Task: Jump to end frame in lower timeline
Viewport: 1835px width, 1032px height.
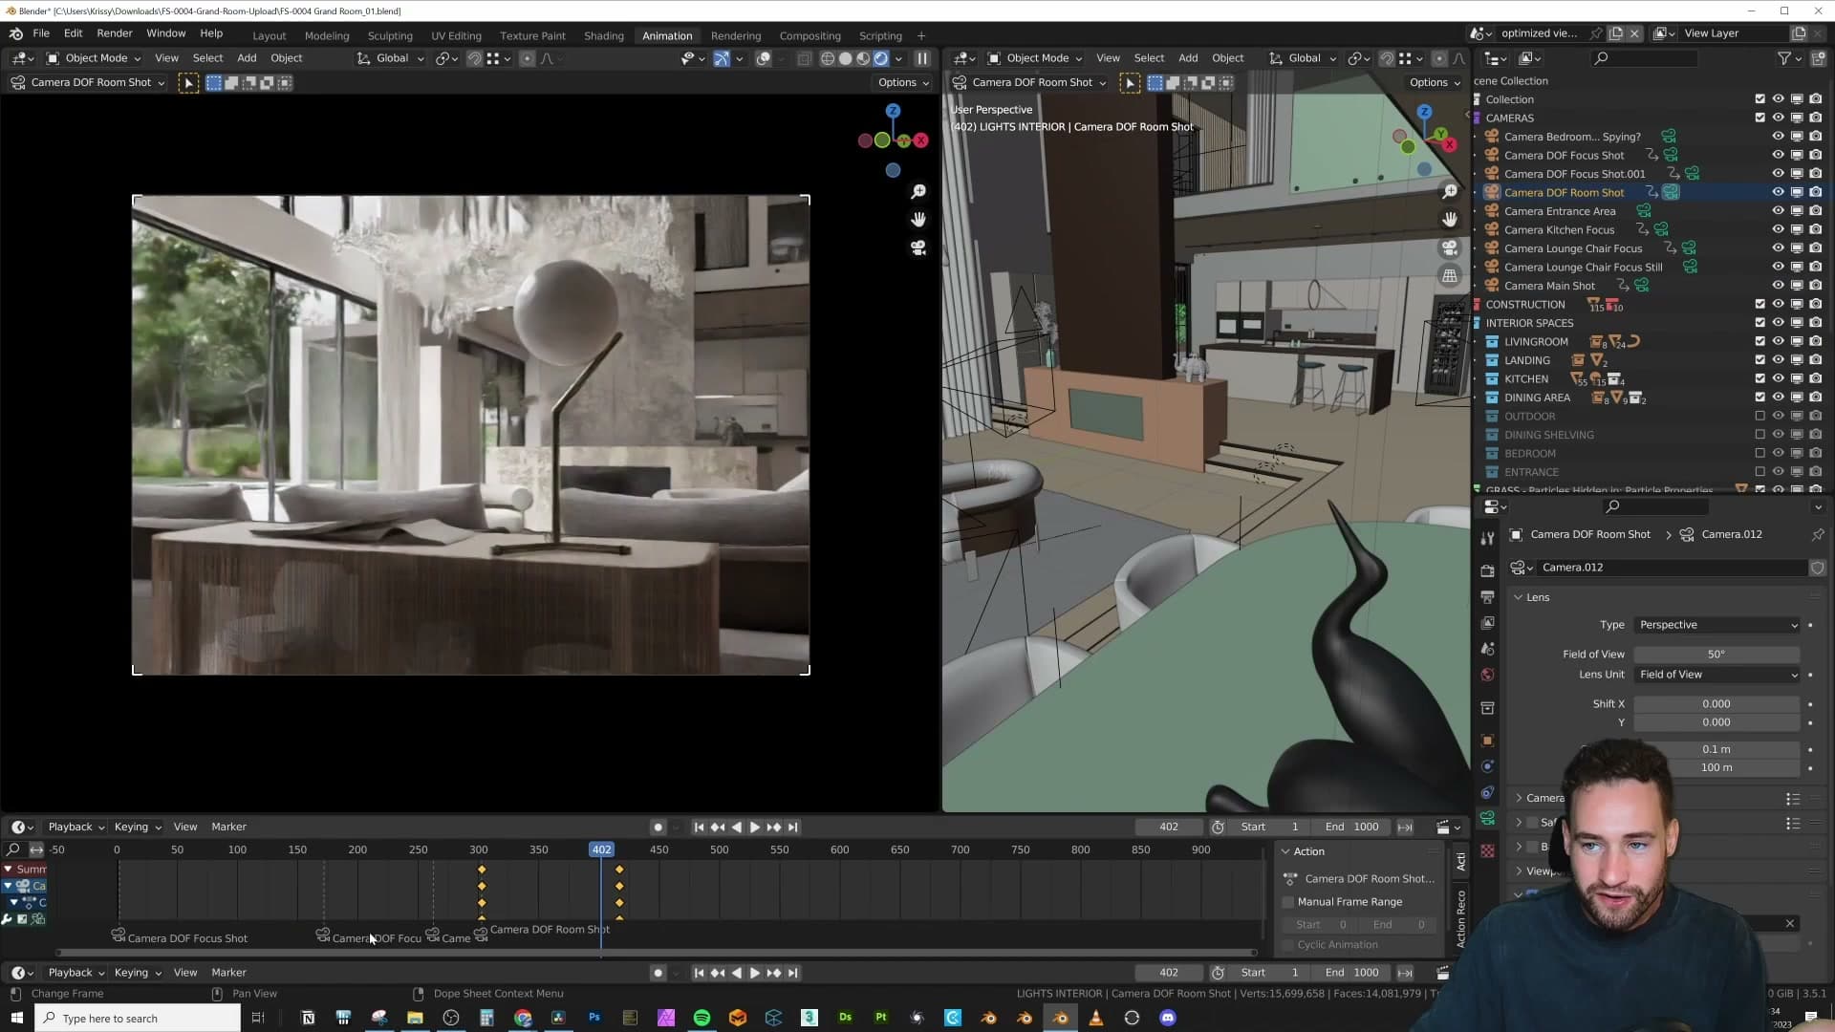Action: [792, 973]
